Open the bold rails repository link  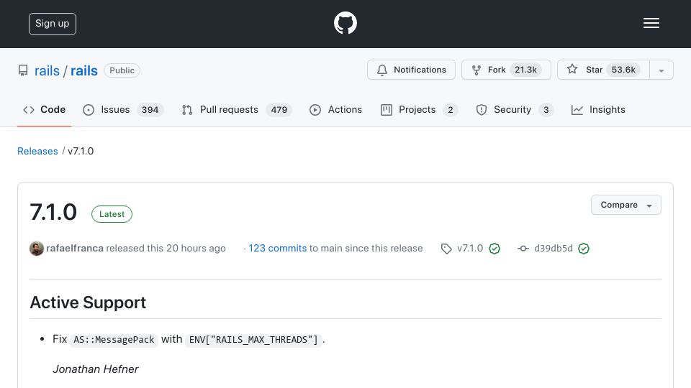click(83, 70)
